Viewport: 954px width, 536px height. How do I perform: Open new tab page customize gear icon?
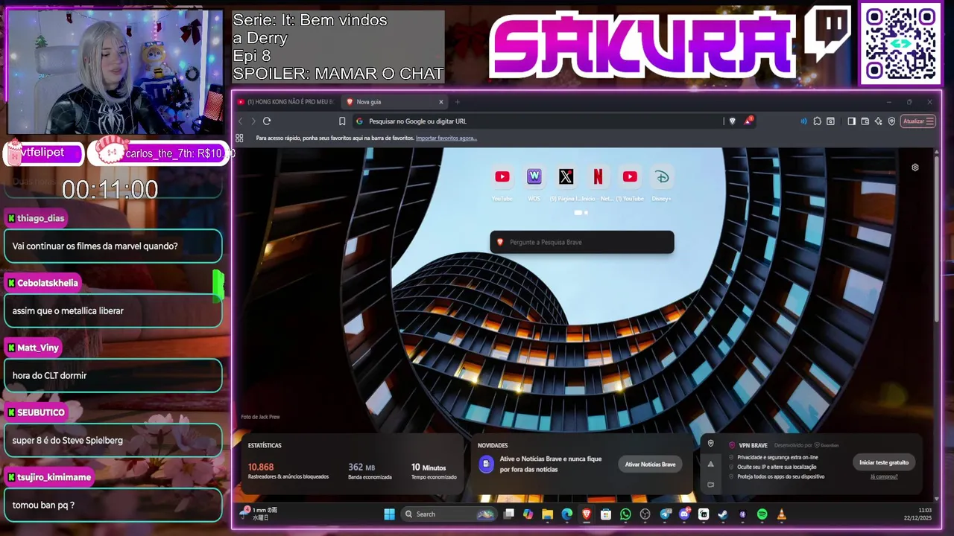coord(915,167)
